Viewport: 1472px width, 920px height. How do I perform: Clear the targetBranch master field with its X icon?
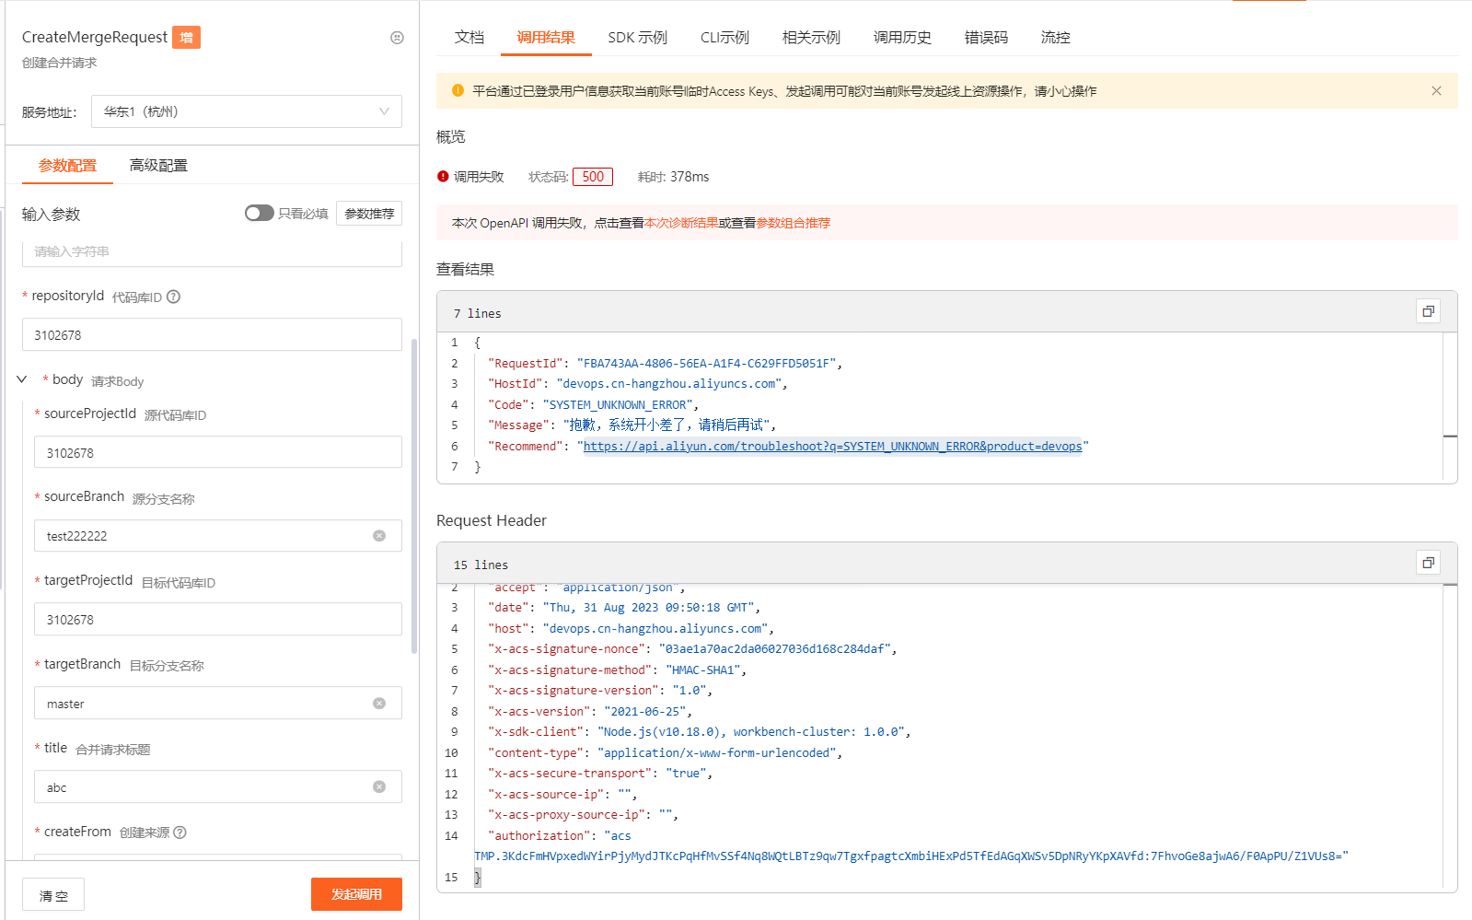379,704
